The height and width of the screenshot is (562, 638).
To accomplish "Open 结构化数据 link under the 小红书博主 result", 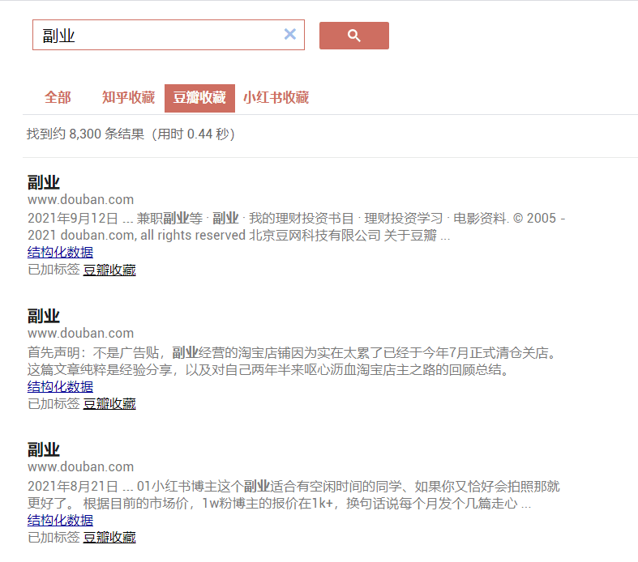I will tap(60, 520).
